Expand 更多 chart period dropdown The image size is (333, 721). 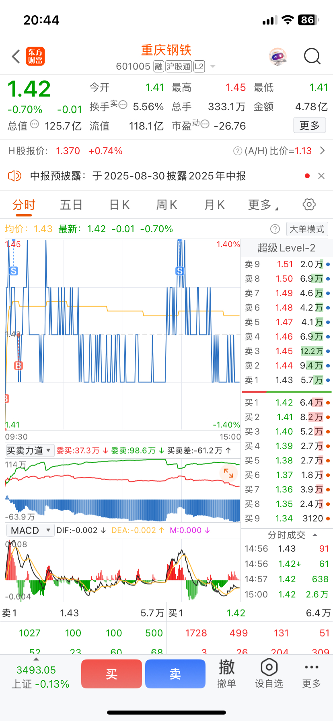pos(263,205)
